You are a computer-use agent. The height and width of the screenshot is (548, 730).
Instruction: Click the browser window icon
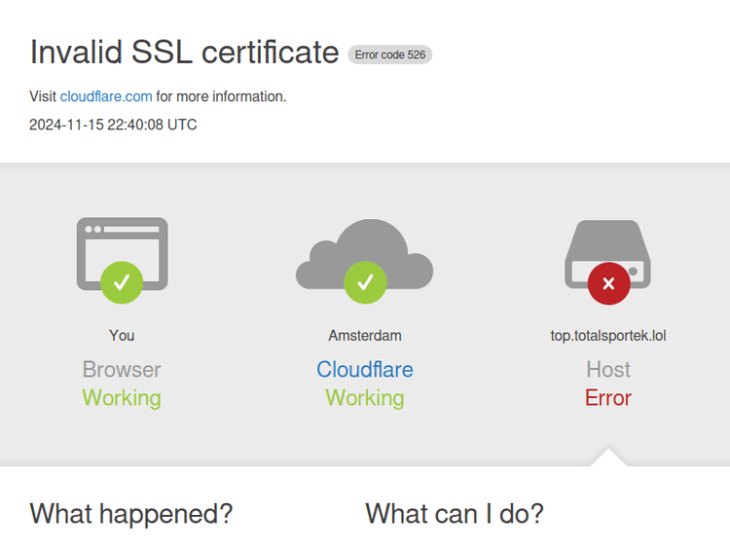pos(122,243)
